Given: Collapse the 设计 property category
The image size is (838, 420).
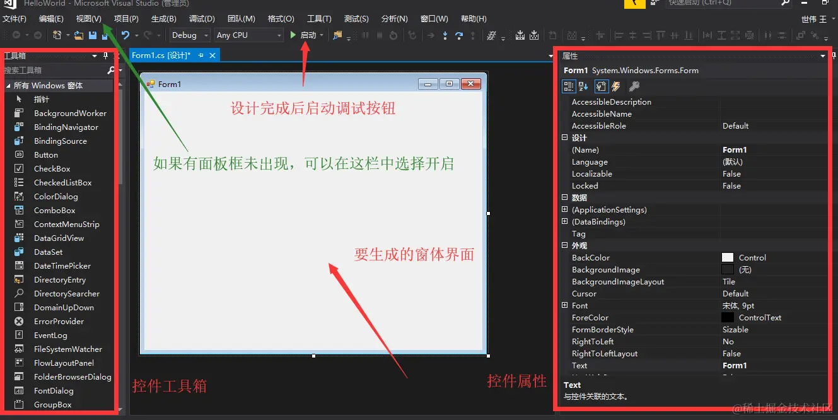Looking at the screenshot, I should (x=565, y=137).
